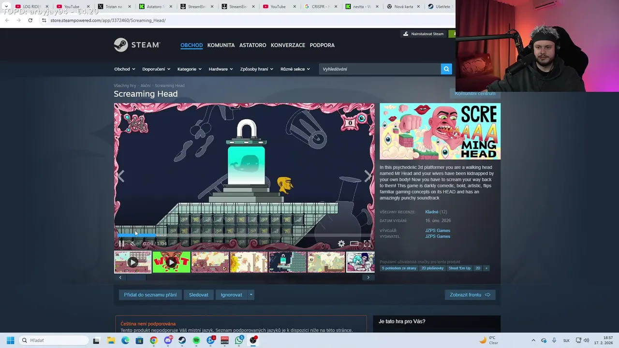Viewport: 619px width, 348px height.
Task: Open the Všechny hry breadcrumb link
Action: (x=125, y=86)
